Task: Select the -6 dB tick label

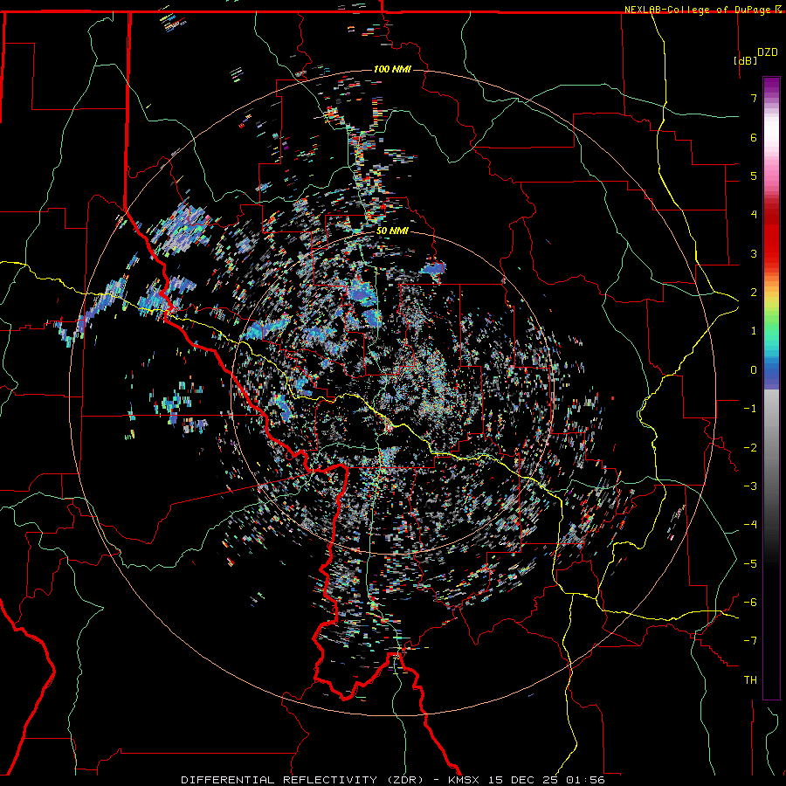Action: [750, 603]
